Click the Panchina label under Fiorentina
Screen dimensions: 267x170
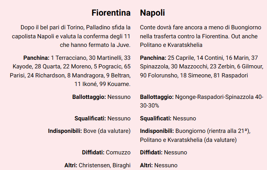(36, 58)
